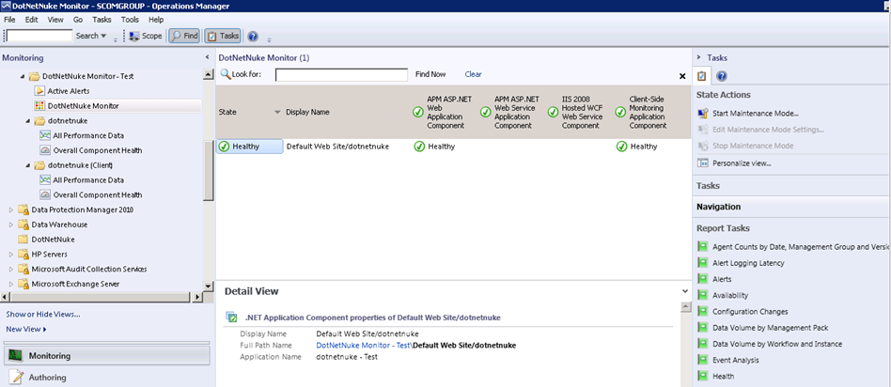Collapse the DotNetNuke Monitor - Test folder
891x387 pixels.
[x=23, y=76]
